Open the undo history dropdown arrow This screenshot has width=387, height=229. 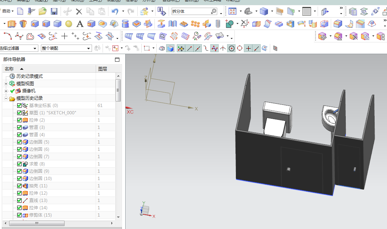click(x=123, y=11)
